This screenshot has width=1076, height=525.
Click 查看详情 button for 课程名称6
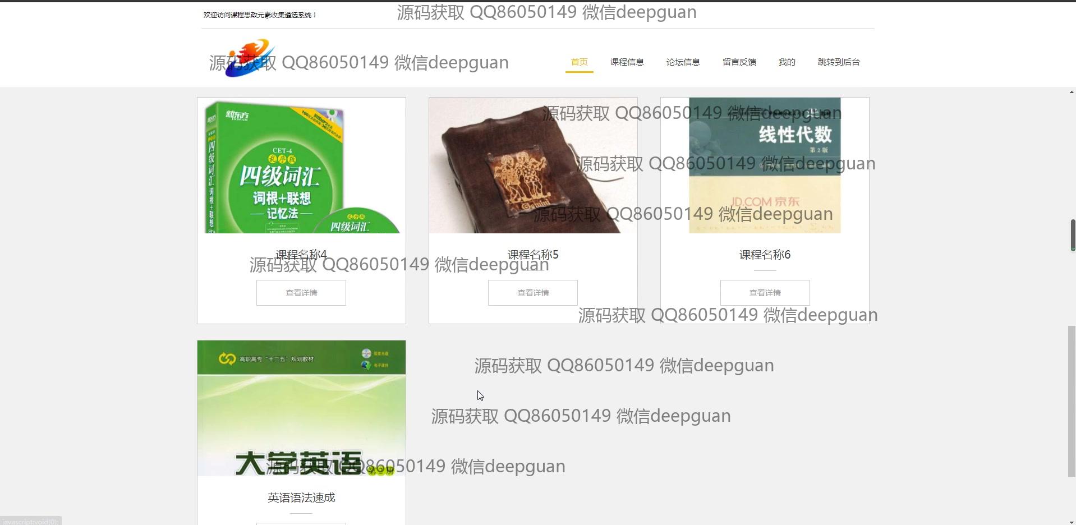(765, 293)
